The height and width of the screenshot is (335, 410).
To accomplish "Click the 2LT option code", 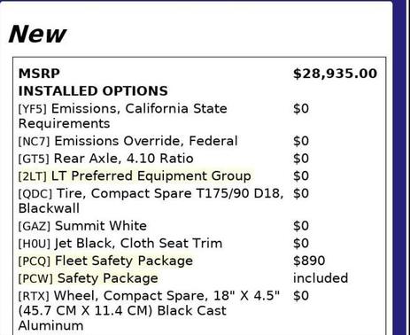I will click(33, 176).
